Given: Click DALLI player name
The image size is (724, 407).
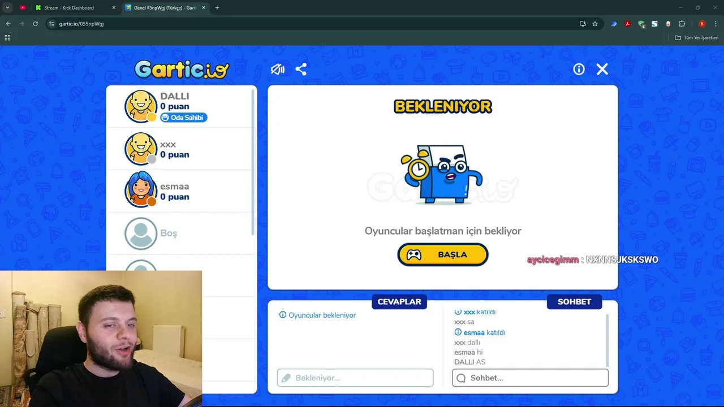Looking at the screenshot, I should click(174, 96).
